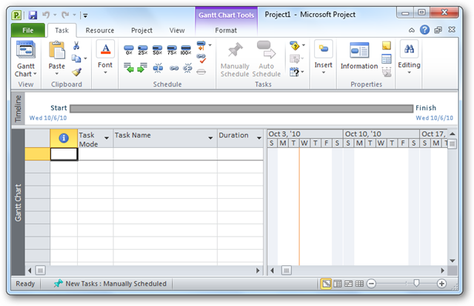Open Task Information

click(x=359, y=56)
